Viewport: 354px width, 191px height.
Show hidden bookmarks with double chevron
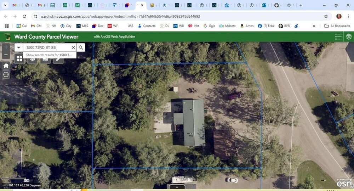tap(314, 26)
